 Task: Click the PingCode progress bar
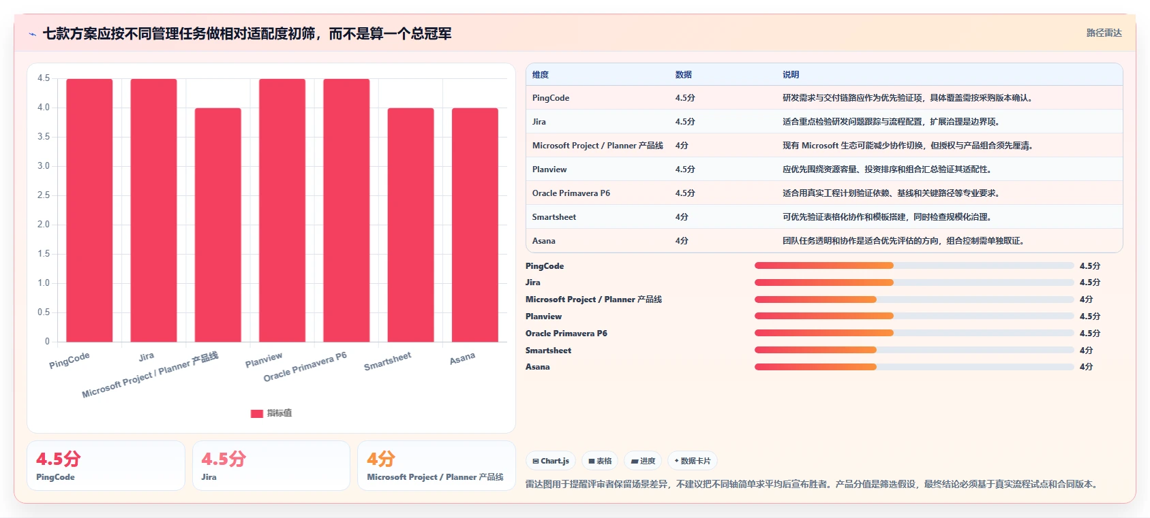(914, 265)
